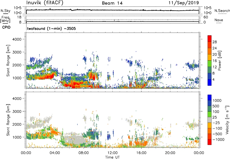Click velocity colorbar tick value '1000'
This screenshot has height=159, width=230.
point(217,100)
